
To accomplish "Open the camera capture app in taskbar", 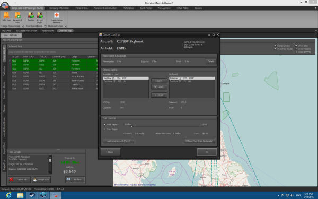I will pyautogui.click(x=43, y=195).
